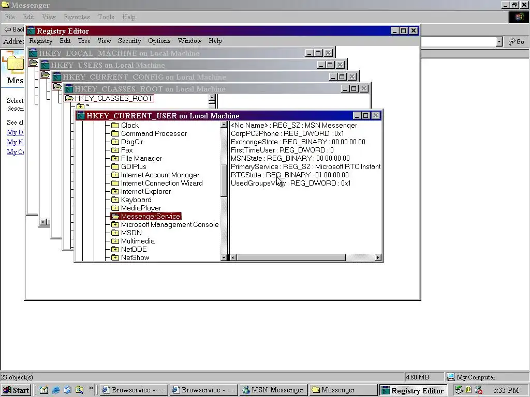Click the values pane horizontal scrollbar thumb
The image size is (530, 397).
coord(291,257)
